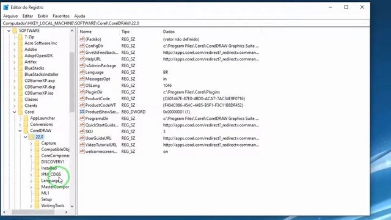Click the ConfigDir string value icon
Screen dimensions: 391x220
(x=82, y=46)
